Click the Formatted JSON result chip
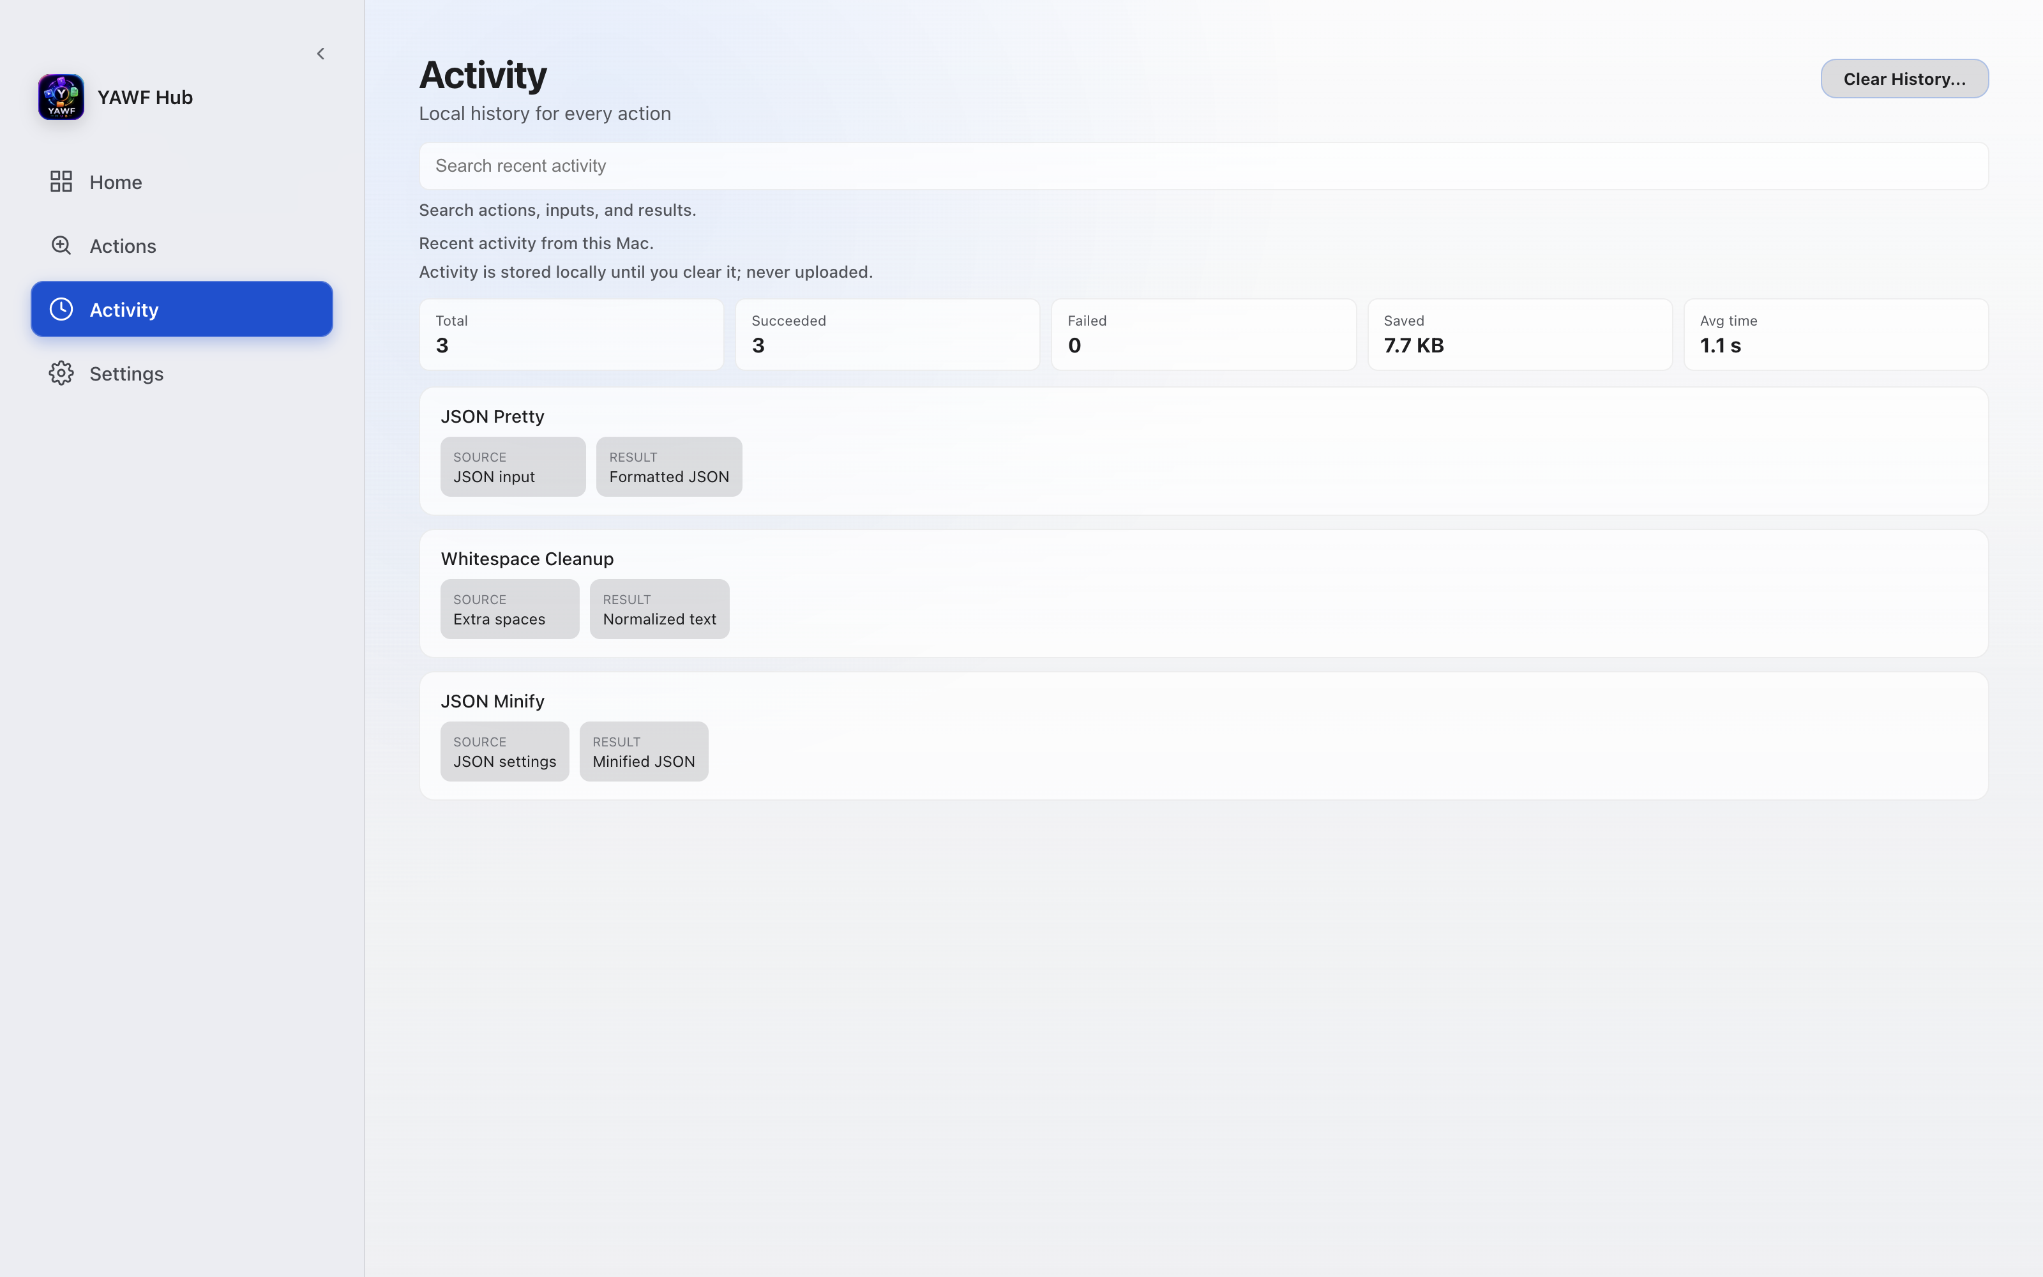The height and width of the screenshot is (1277, 2043). (x=668, y=467)
